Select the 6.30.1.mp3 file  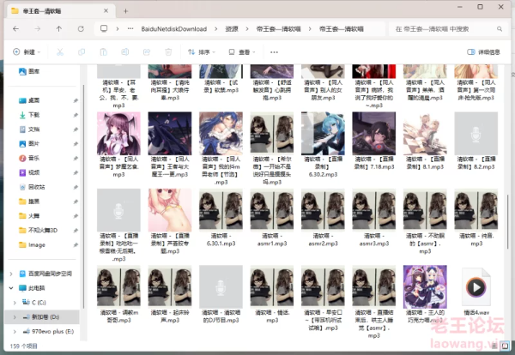click(221, 218)
